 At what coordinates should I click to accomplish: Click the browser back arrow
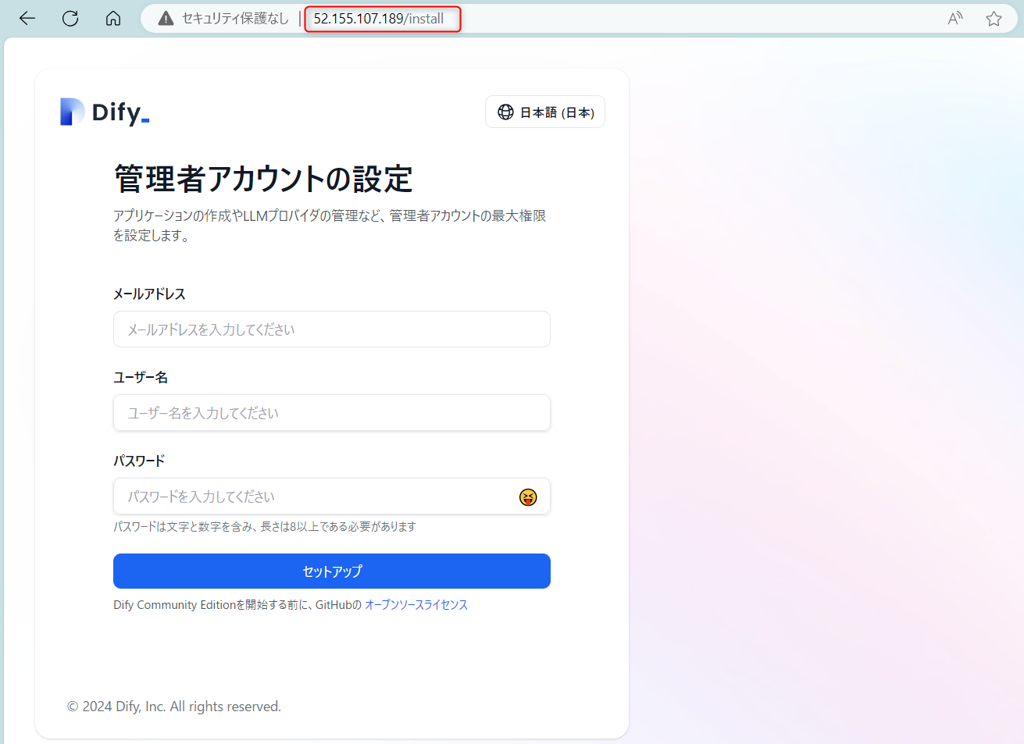coord(27,18)
